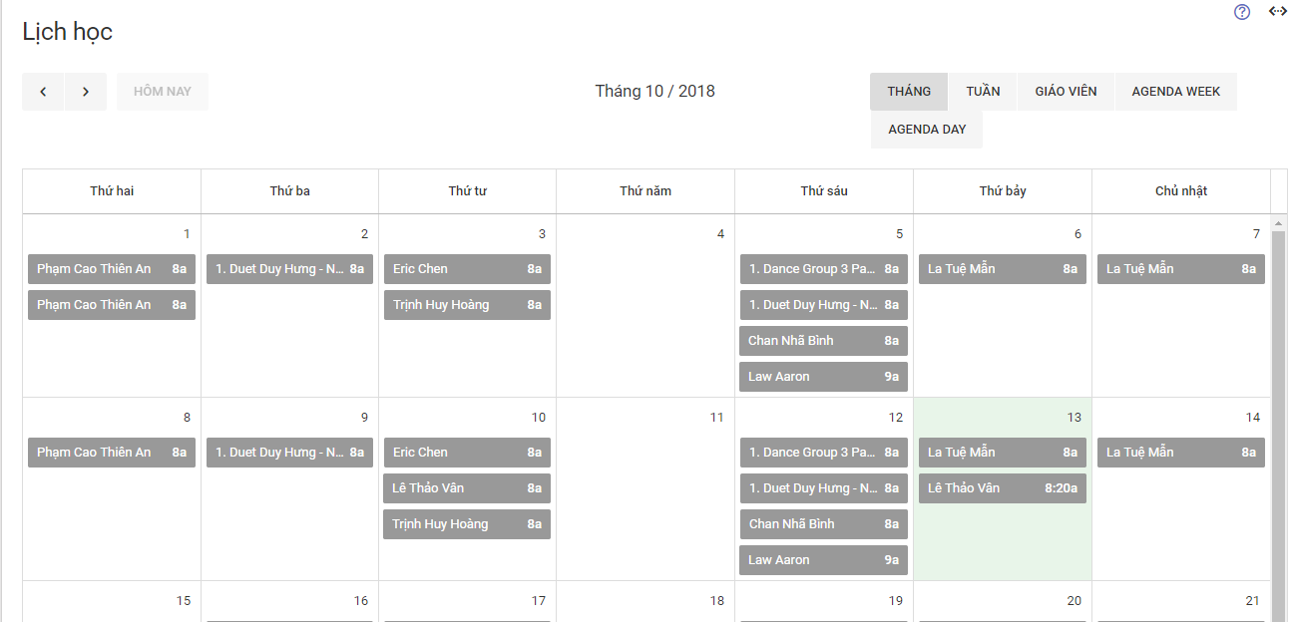Viewport: 1292px width, 622px height.
Task: Open Law Aaron 9a event on October 5
Action: coord(823,377)
